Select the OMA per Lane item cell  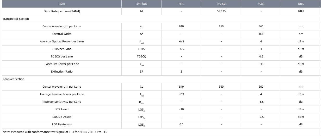point(62,49)
